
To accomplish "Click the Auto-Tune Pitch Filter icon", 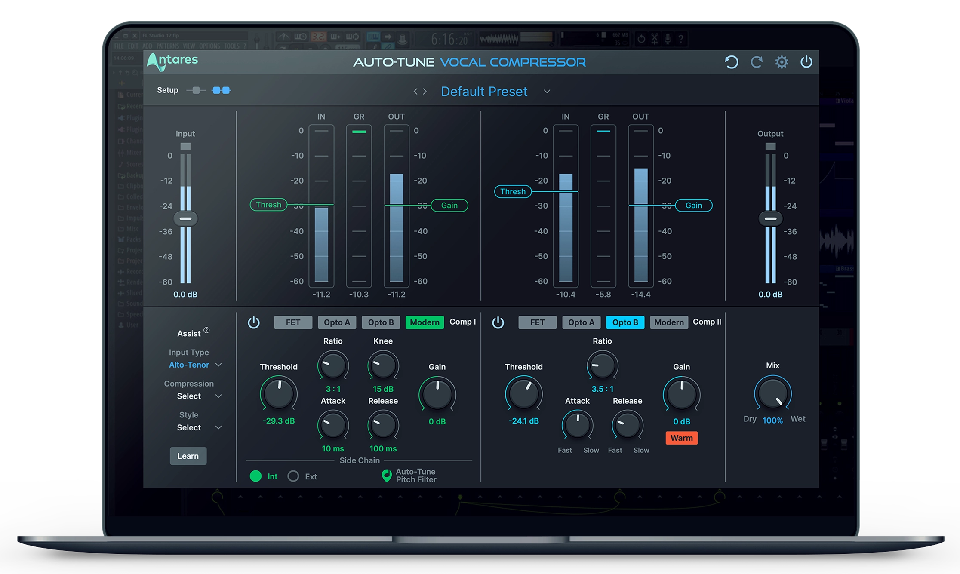I will point(388,475).
